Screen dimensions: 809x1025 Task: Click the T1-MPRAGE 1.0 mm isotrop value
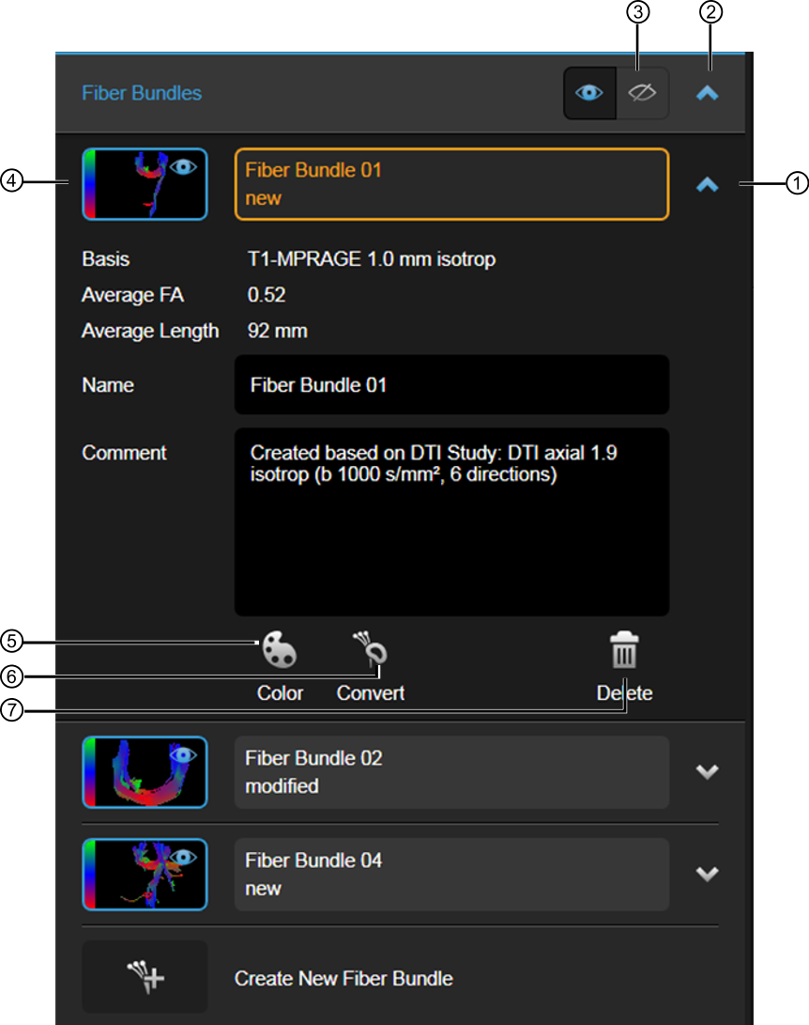371,259
